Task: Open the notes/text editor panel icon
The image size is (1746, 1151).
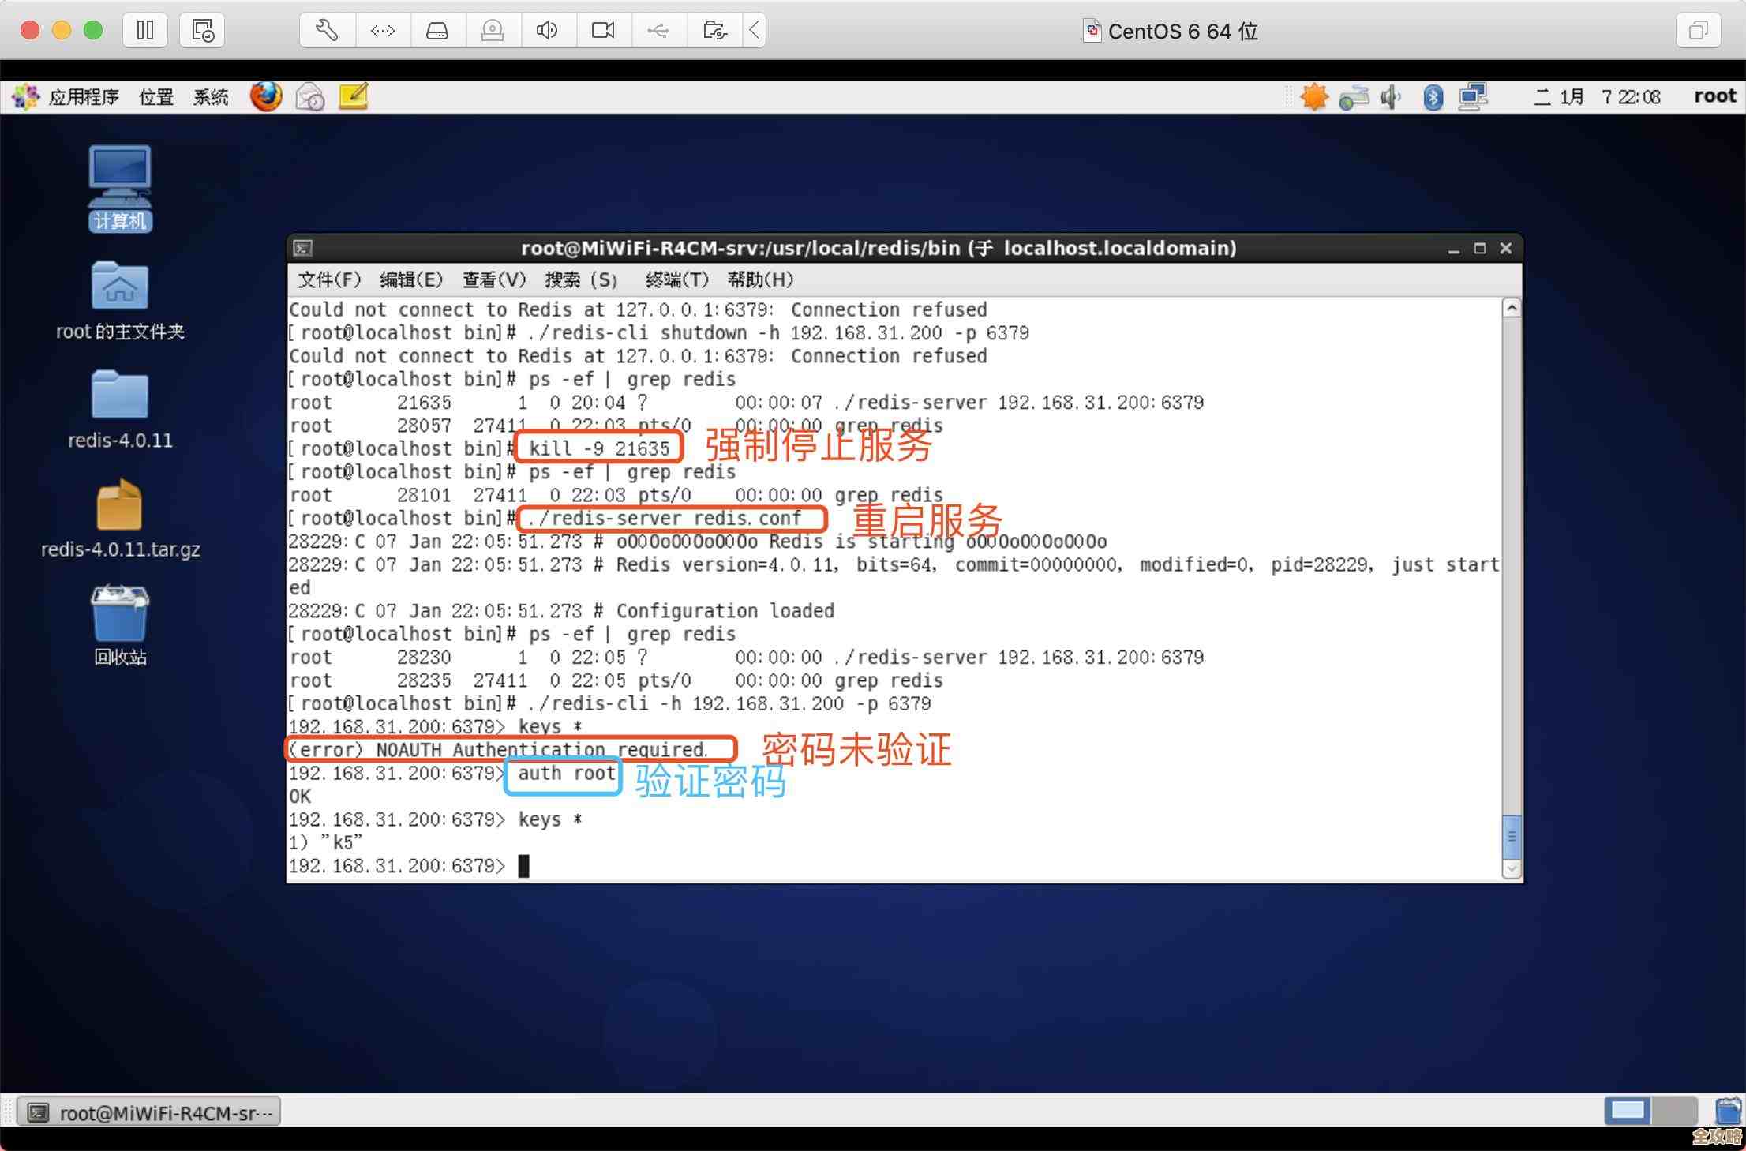Action: pyautogui.click(x=353, y=96)
